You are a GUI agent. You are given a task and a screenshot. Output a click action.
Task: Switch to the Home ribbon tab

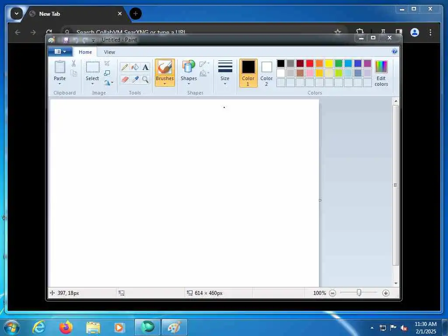click(x=85, y=52)
